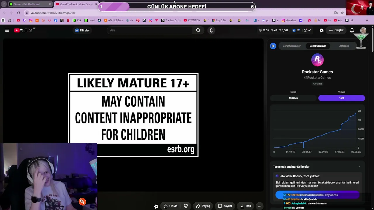Image resolution: width=374 pixels, height=210 pixels.
Task: Open the site info icon in address bar
Action: pyautogui.click(x=27, y=13)
